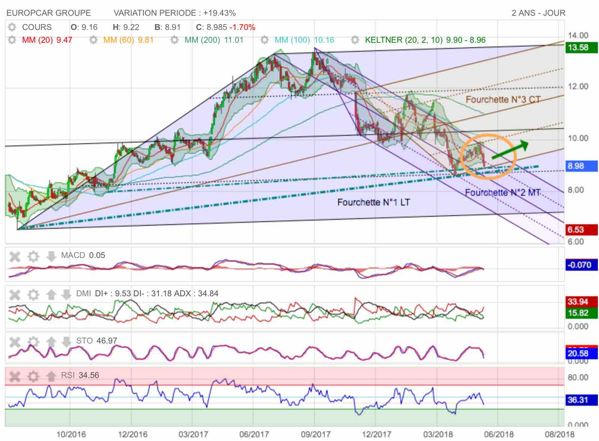
Task: Click the 06/2018 date on time axis
Action: [499, 434]
